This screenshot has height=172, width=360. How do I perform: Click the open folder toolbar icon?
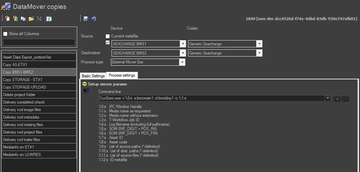31,19
